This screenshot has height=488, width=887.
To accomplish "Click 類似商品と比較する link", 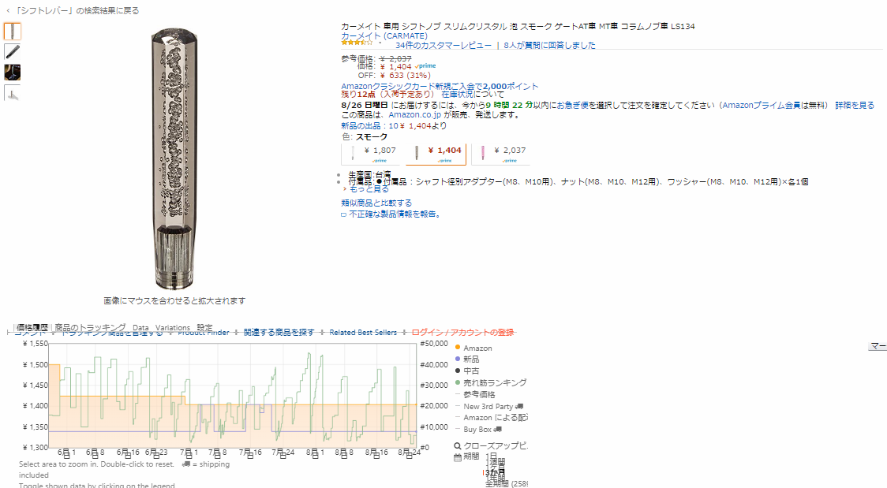I will pos(376,203).
